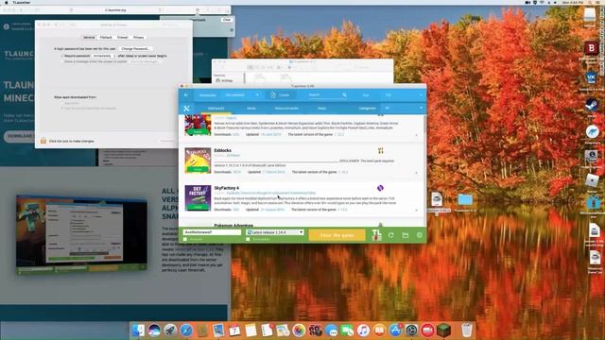Select the App Store radio button

point(62,103)
